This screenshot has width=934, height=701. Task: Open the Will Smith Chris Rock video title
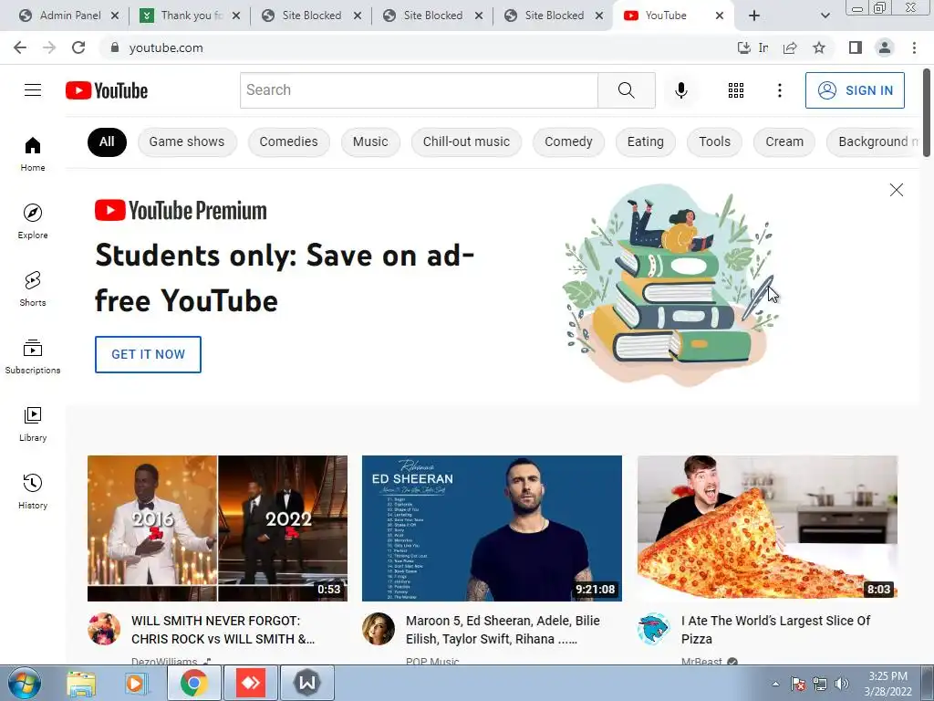[223, 630]
